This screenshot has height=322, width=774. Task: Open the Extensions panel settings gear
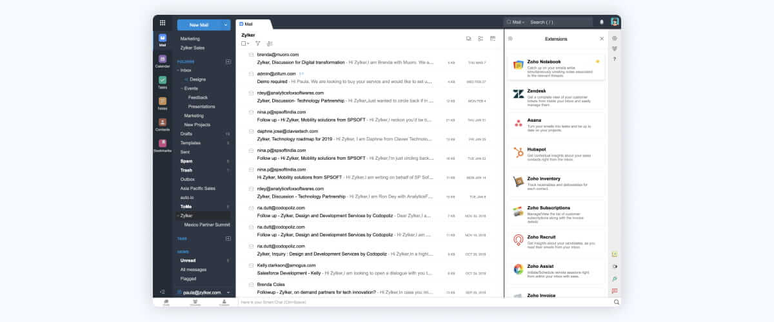tap(510, 39)
